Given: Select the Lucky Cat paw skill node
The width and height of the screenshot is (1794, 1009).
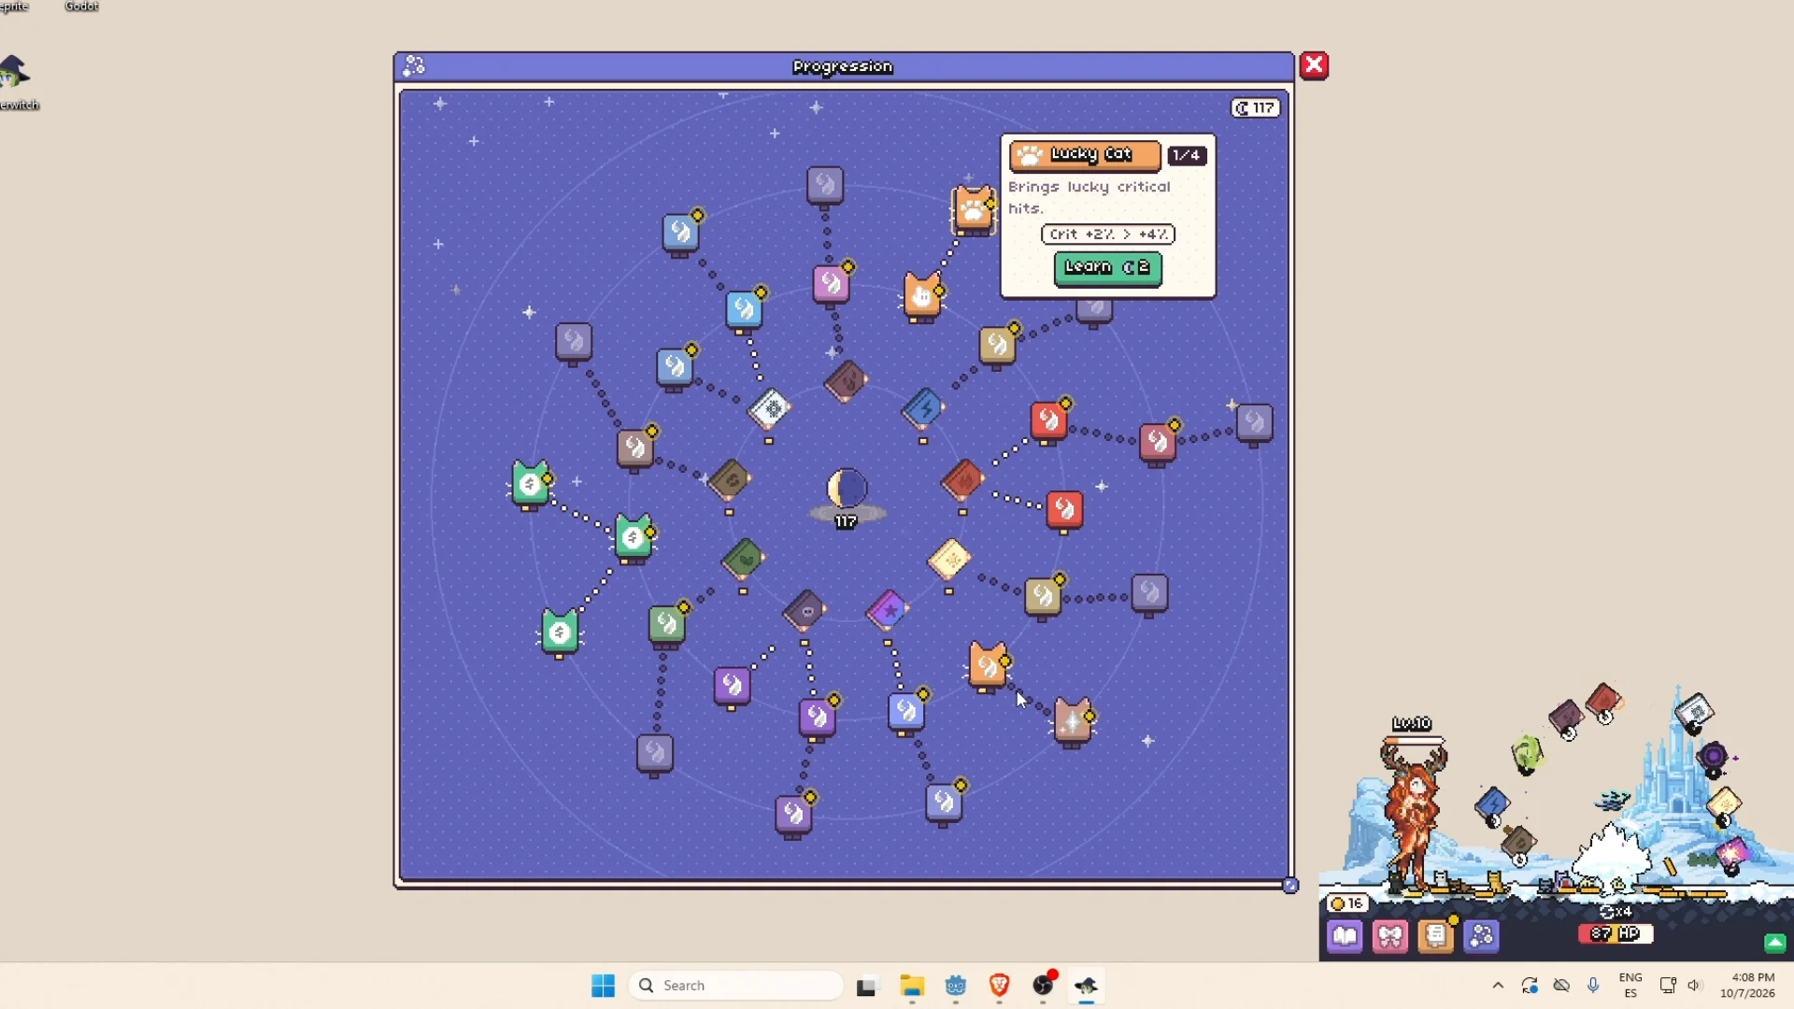Looking at the screenshot, I should [974, 210].
